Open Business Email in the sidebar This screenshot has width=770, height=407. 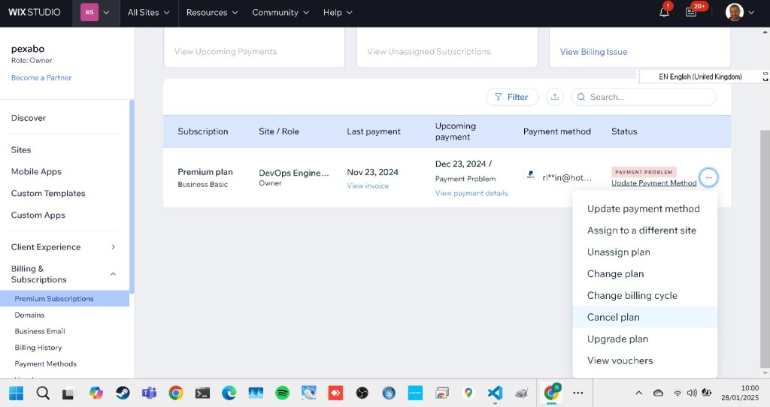pyautogui.click(x=40, y=331)
